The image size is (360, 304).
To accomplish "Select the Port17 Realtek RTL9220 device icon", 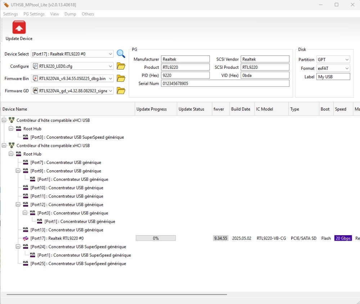I will coord(26,238).
